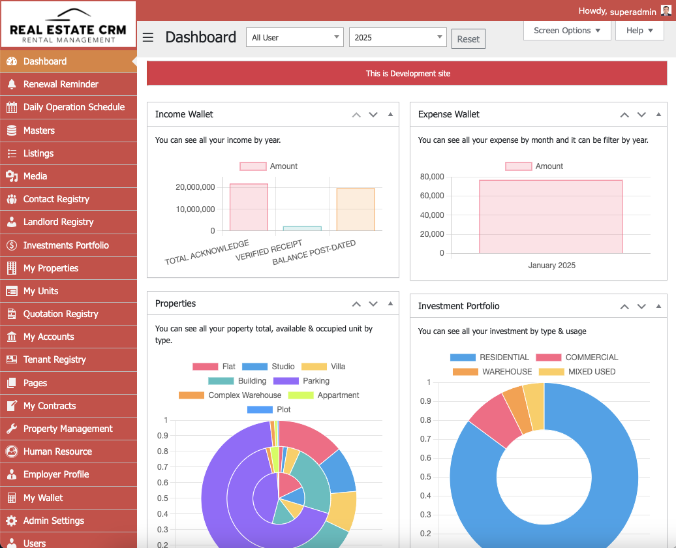Open the Help panel button
The height and width of the screenshot is (548, 676).
639,31
